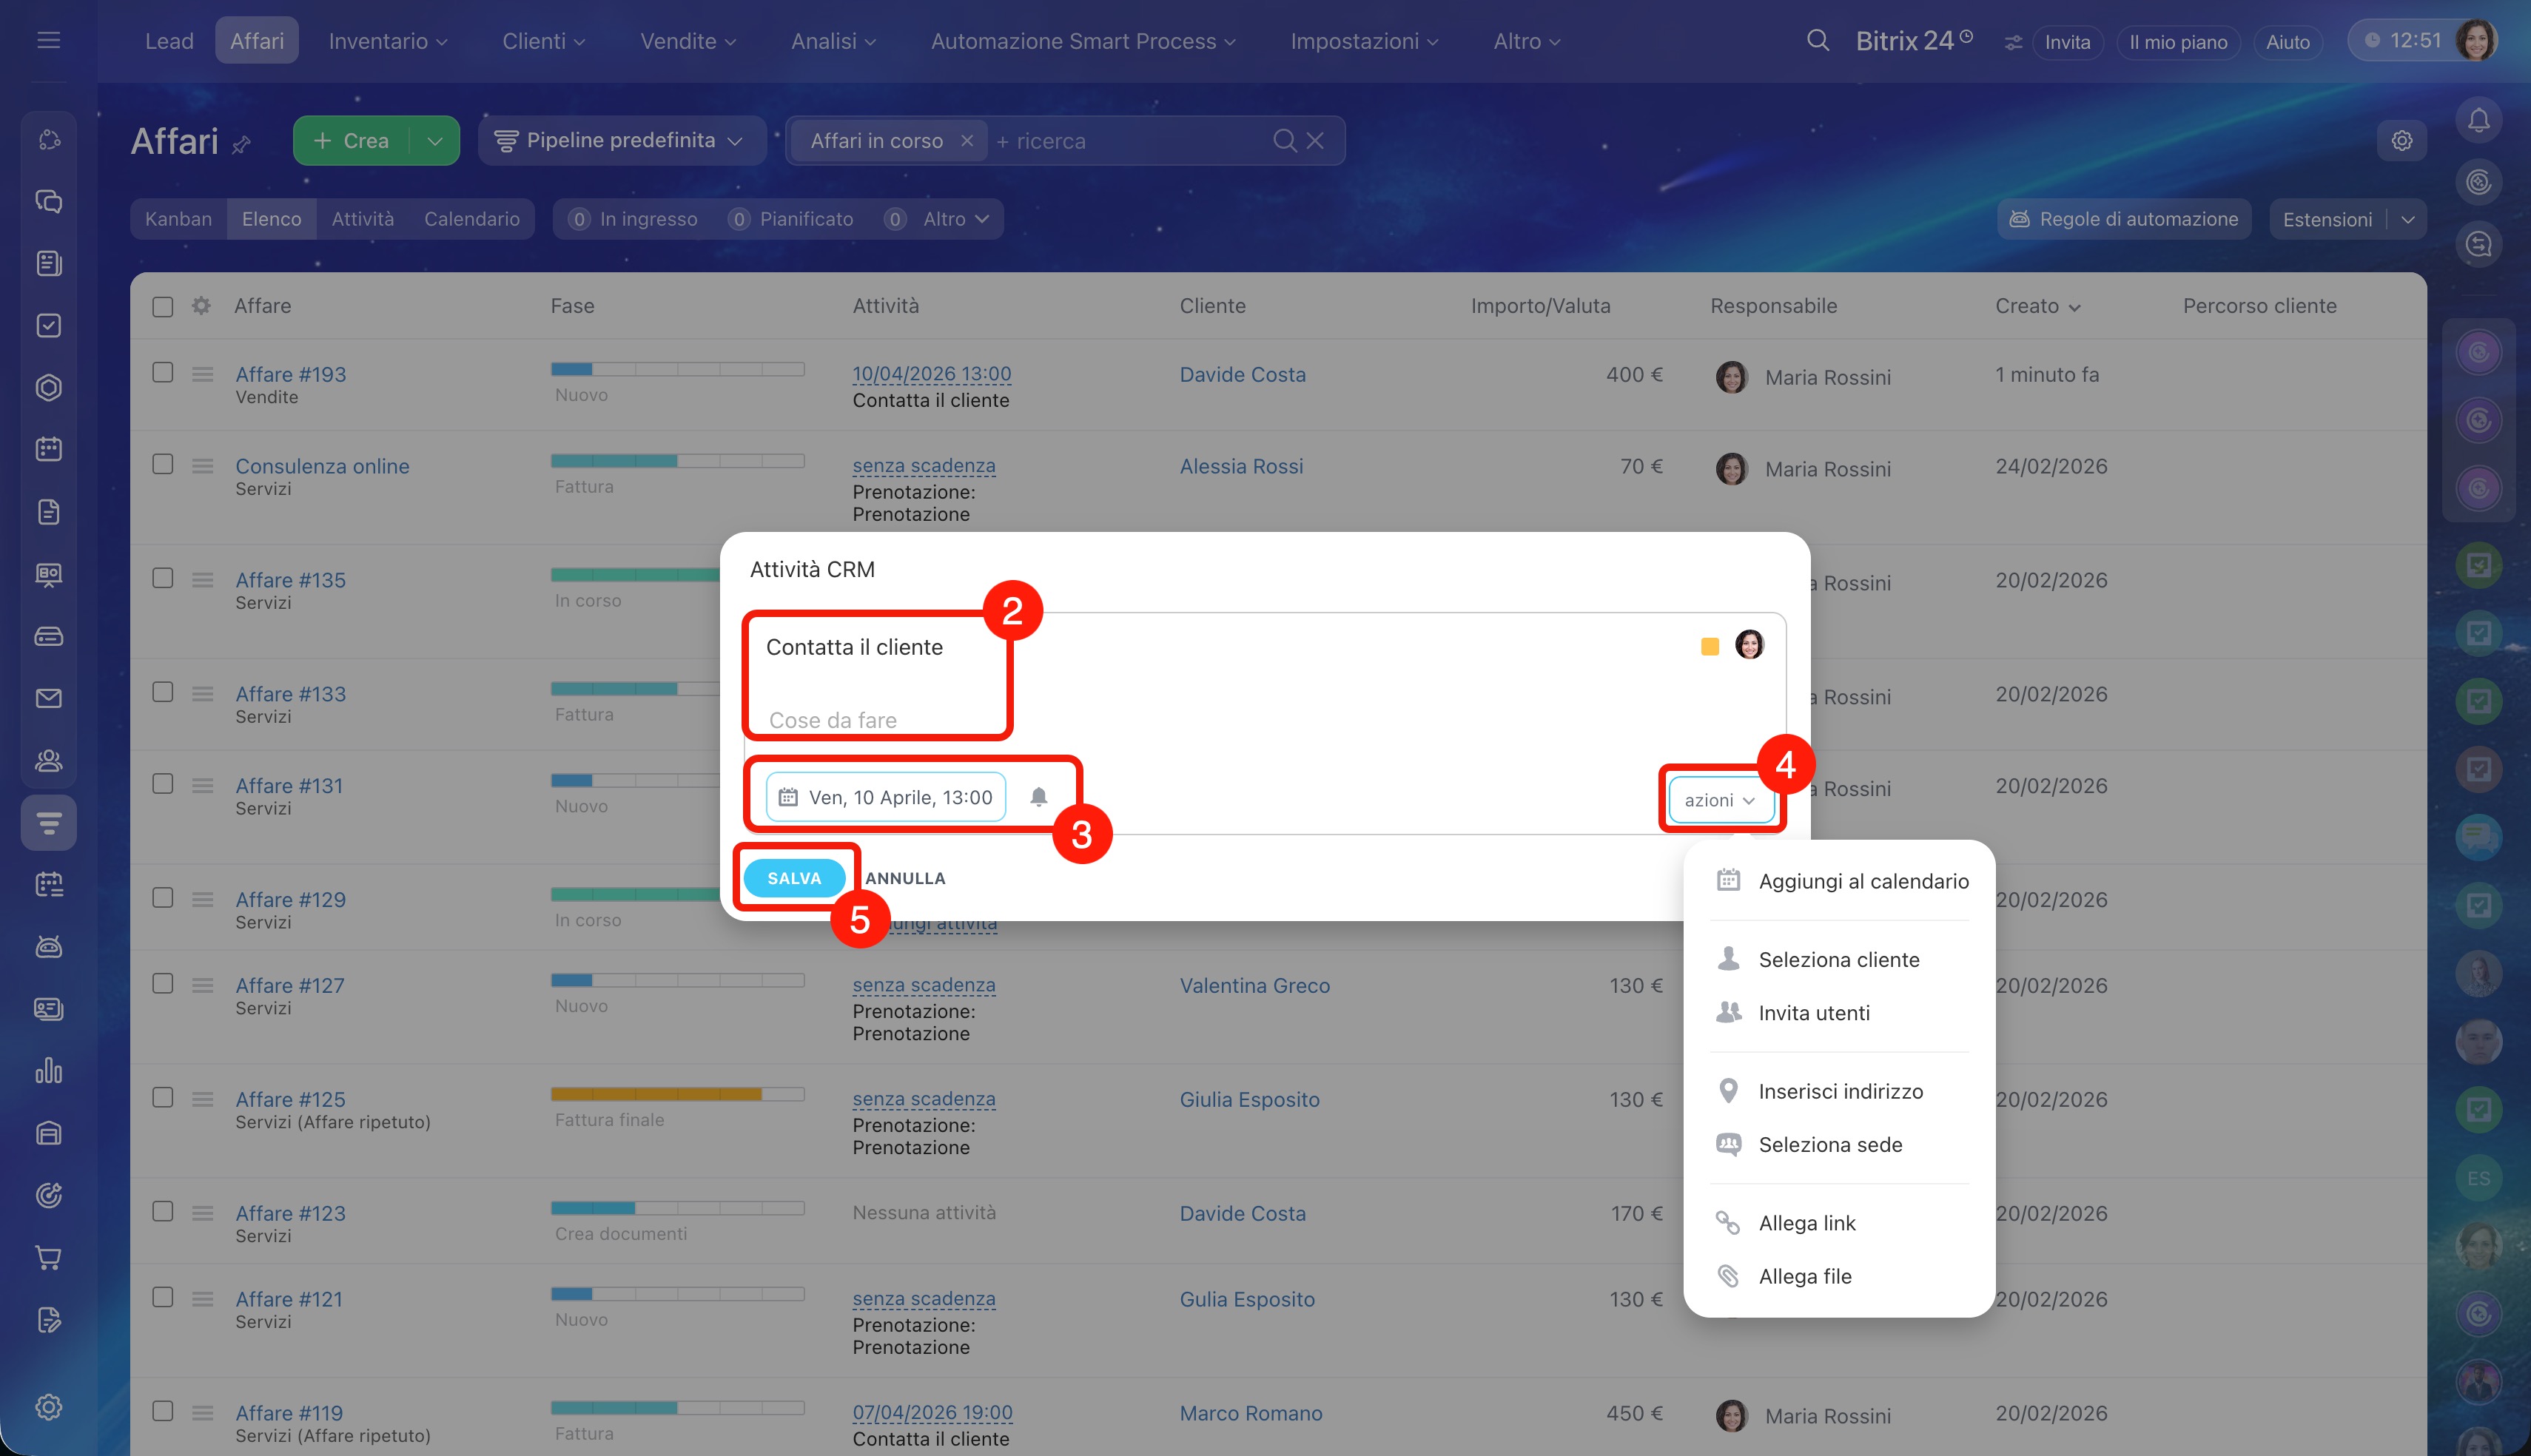Select the Consulenza online row checkbox
This screenshot has width=2531, height=1456.
click(x=163, y=465)
